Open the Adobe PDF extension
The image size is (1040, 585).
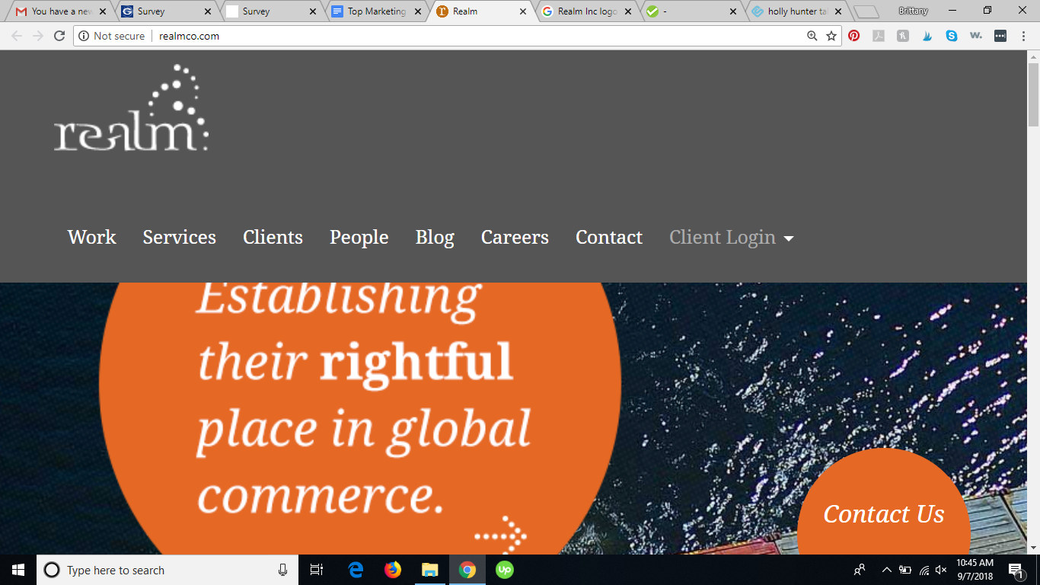click(x=879, y=36)
